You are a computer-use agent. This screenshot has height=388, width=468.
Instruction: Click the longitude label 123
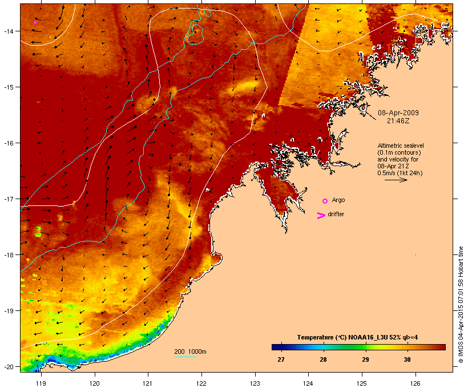(x=255, y=383)
